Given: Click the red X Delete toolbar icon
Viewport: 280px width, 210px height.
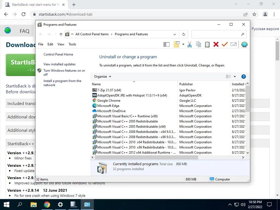Looking at the screenshot, I should [x=216, y=44].
